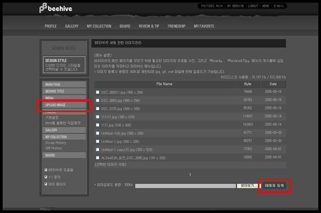
Task: Open BOARD in sidebar
Action: [64, 155]
